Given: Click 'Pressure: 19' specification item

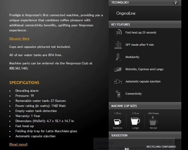Looking at the screenshot, I should click(25, 96).
